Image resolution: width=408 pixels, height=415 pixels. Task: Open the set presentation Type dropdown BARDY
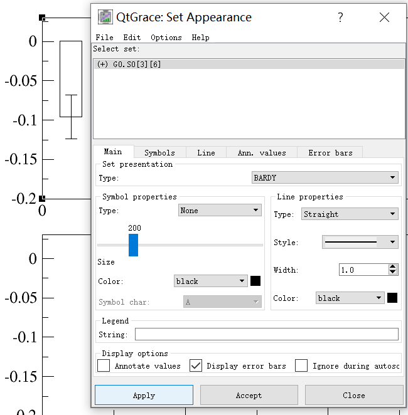tap(325, 178)
